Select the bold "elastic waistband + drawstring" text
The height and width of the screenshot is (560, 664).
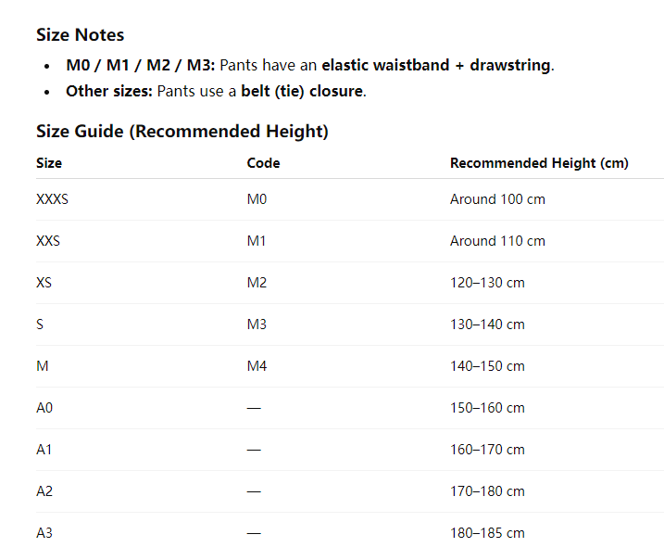tap(435, 66)
